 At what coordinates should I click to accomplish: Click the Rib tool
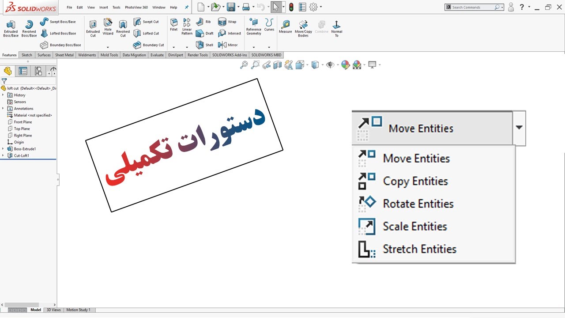coord(203,22)
